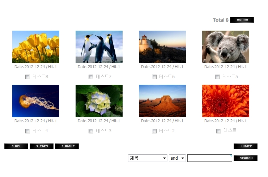Expand the 제목 search field dropdown

point(148,158)
